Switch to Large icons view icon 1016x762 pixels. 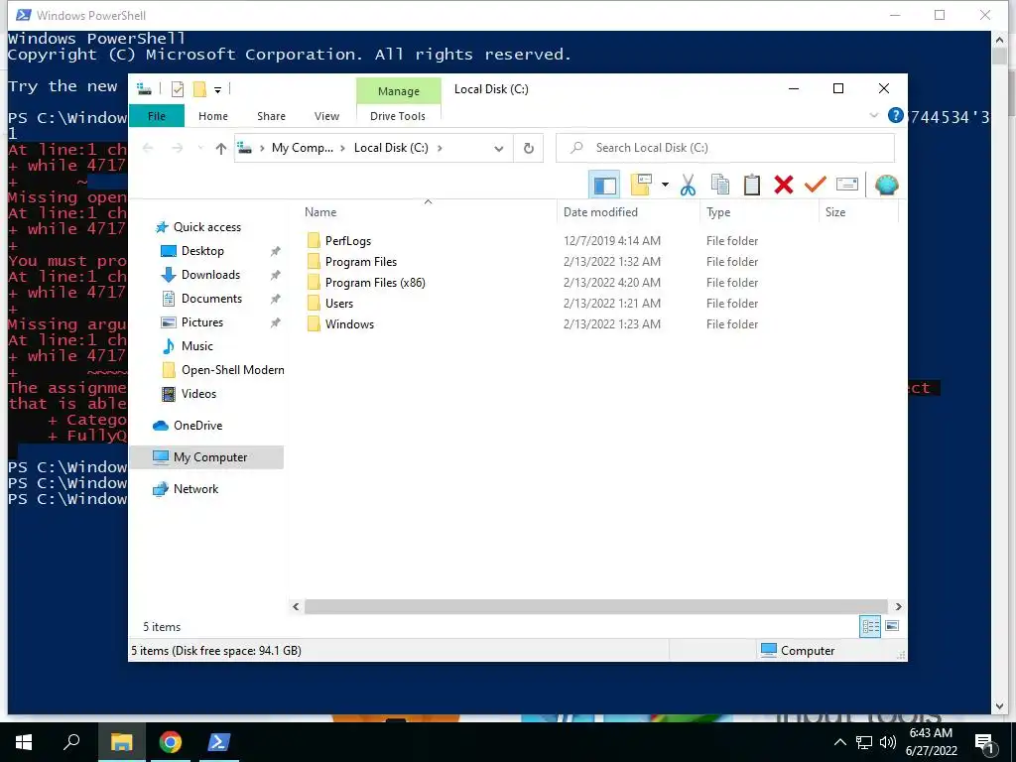tap(892, 626)
